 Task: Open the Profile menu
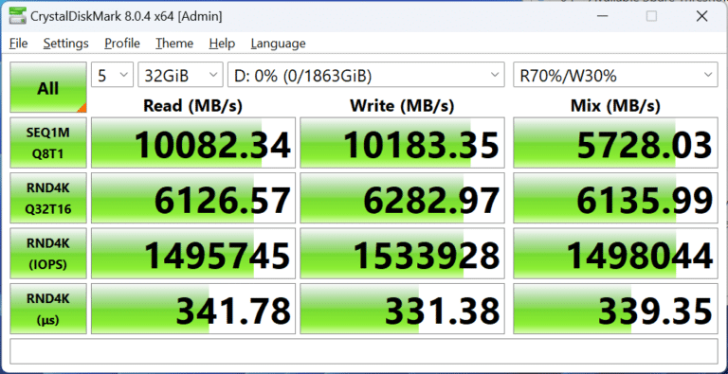pos(122,44)
